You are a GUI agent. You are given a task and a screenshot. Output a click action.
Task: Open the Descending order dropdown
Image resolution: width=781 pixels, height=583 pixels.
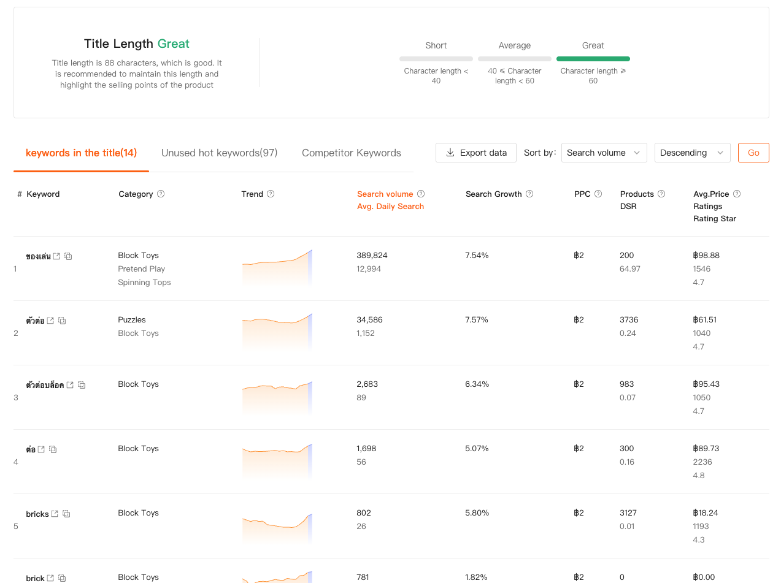point(692,153)
